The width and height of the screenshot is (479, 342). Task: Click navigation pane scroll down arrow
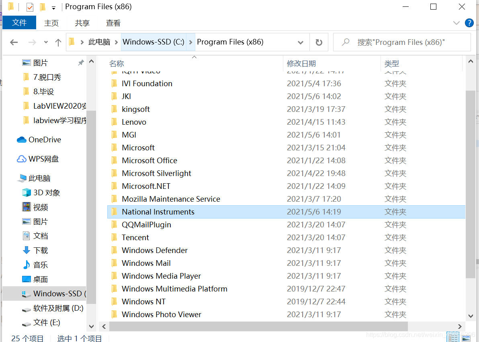(91, 326)
